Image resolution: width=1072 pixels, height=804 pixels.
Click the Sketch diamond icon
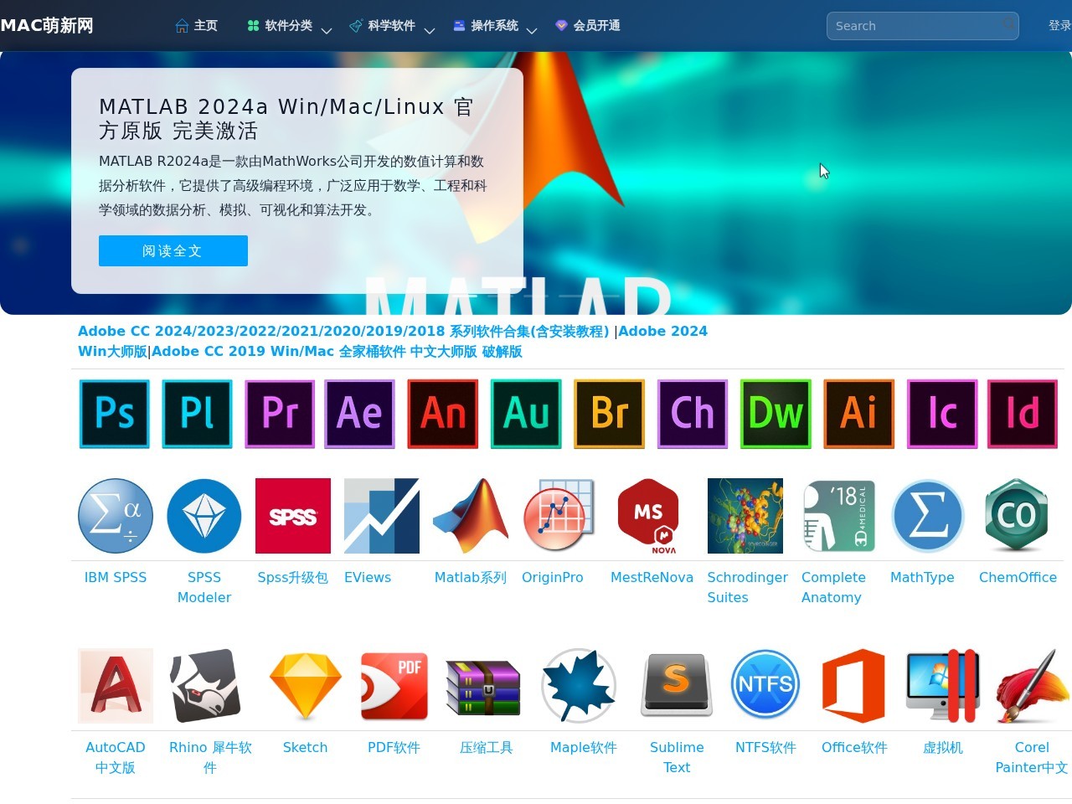point(306,686)
